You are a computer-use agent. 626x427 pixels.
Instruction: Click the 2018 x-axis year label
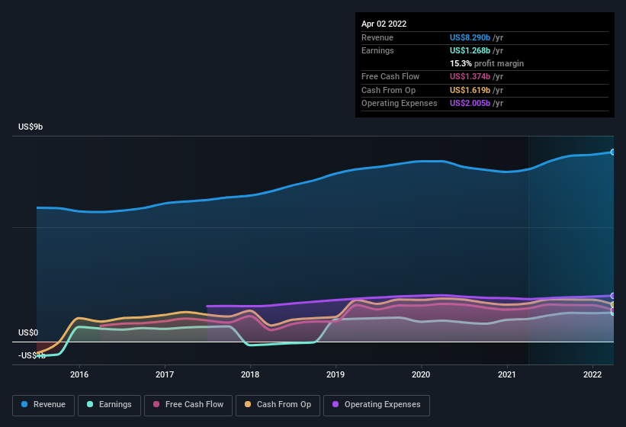pos(250,374)
